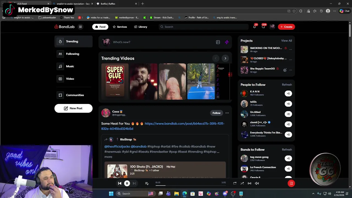The image size is (352, 198).
Task: Open Communities in the left sidebar
Action: [73, 95]
